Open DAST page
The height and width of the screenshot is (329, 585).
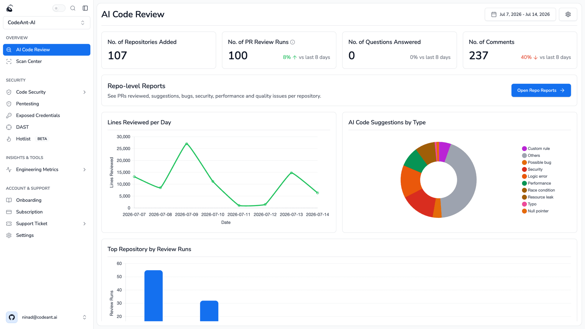(46, 127)
